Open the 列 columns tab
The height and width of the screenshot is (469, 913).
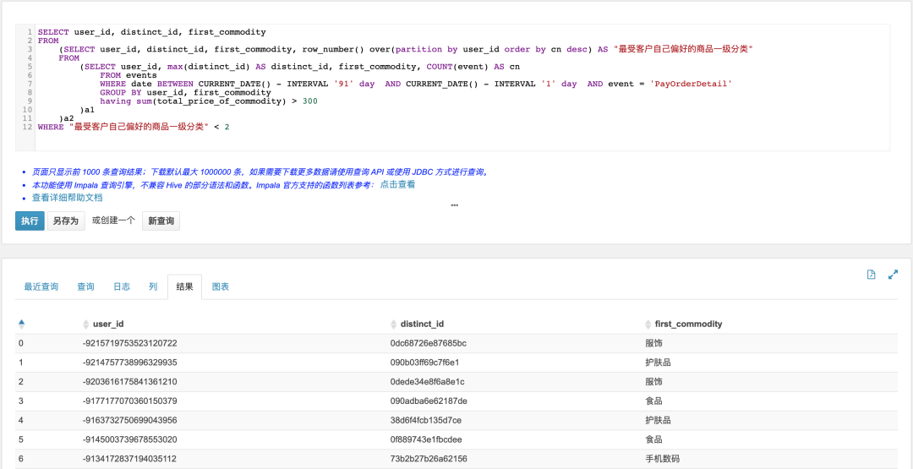coord(152,286)
